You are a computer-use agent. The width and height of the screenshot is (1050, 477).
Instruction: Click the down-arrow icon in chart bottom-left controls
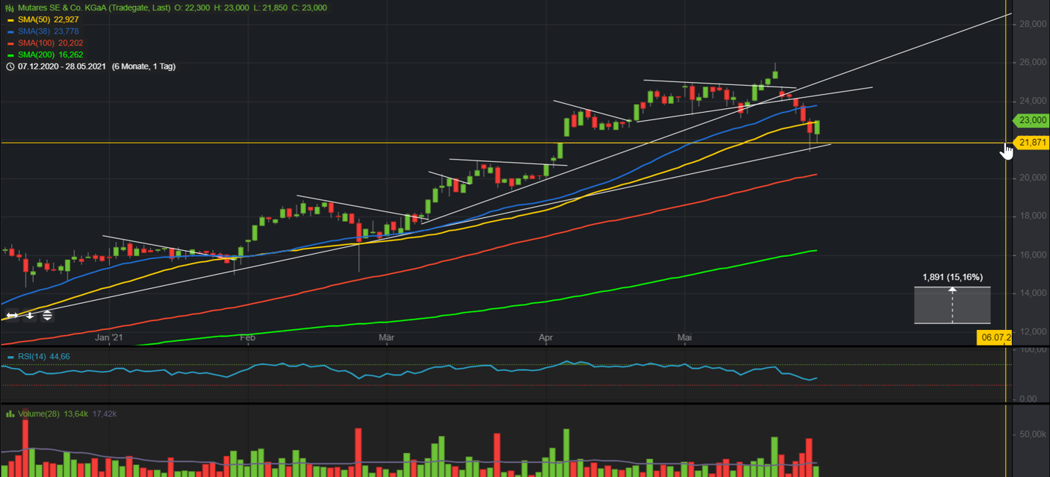(x=30, y=316)
